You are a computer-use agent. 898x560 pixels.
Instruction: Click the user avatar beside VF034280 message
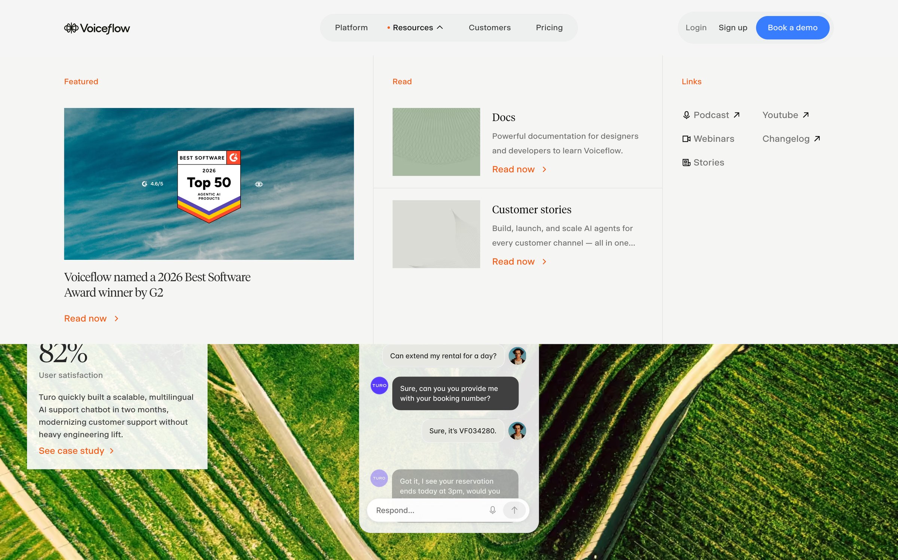[x=517, y=431]
